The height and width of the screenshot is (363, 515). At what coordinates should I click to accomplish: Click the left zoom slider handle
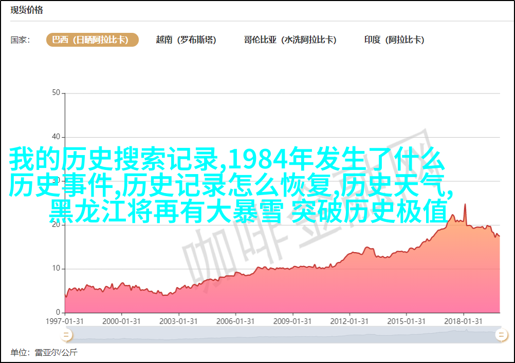66,335
